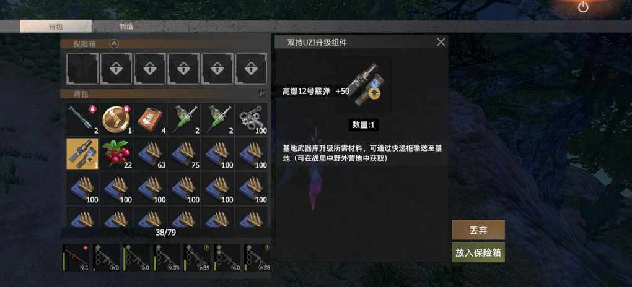Select the first empty safe box slot
Screen dimensions: 632x287
click(82, 69)
